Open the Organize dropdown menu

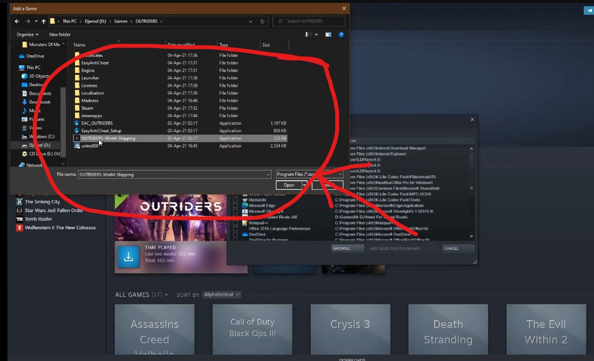(27, 34)
